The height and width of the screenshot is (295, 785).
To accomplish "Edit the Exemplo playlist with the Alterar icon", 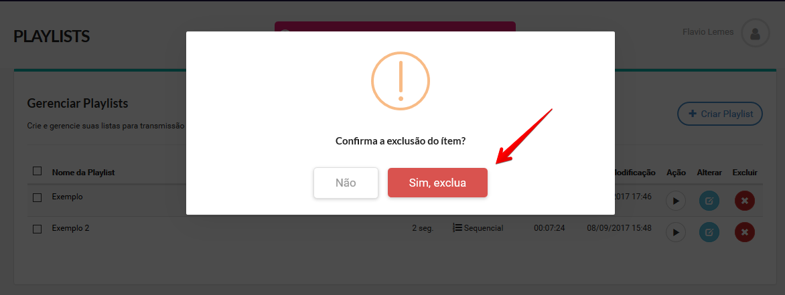I will pyautogui.click(x=709, y=201).
